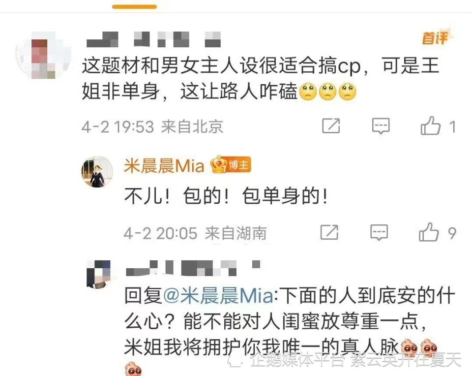Click the third commenter's blurred username
The image size is (472, 376).
[193, 268]
